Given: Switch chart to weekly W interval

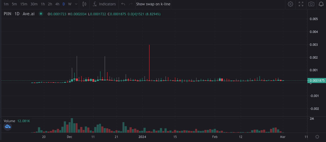Looking at the screenshot, I should (x=70, y=4).
